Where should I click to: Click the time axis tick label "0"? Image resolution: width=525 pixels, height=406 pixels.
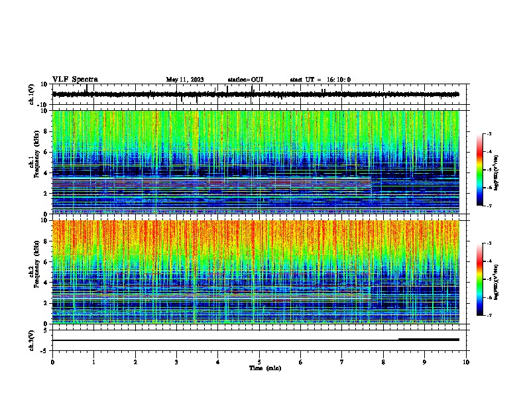(x=52, y=362)
